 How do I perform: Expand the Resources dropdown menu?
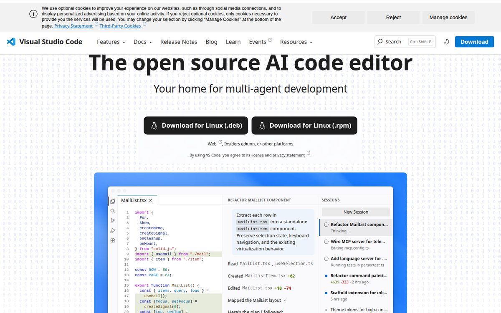296,42
